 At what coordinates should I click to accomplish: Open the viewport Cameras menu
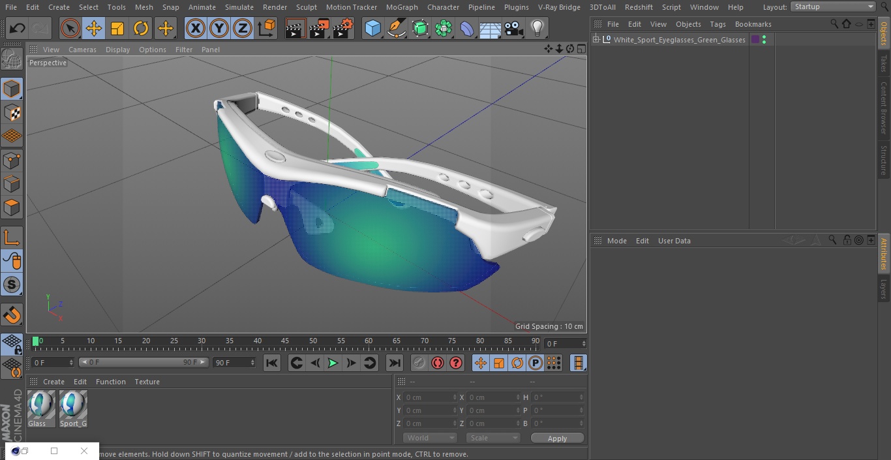[x=82, y=50]
